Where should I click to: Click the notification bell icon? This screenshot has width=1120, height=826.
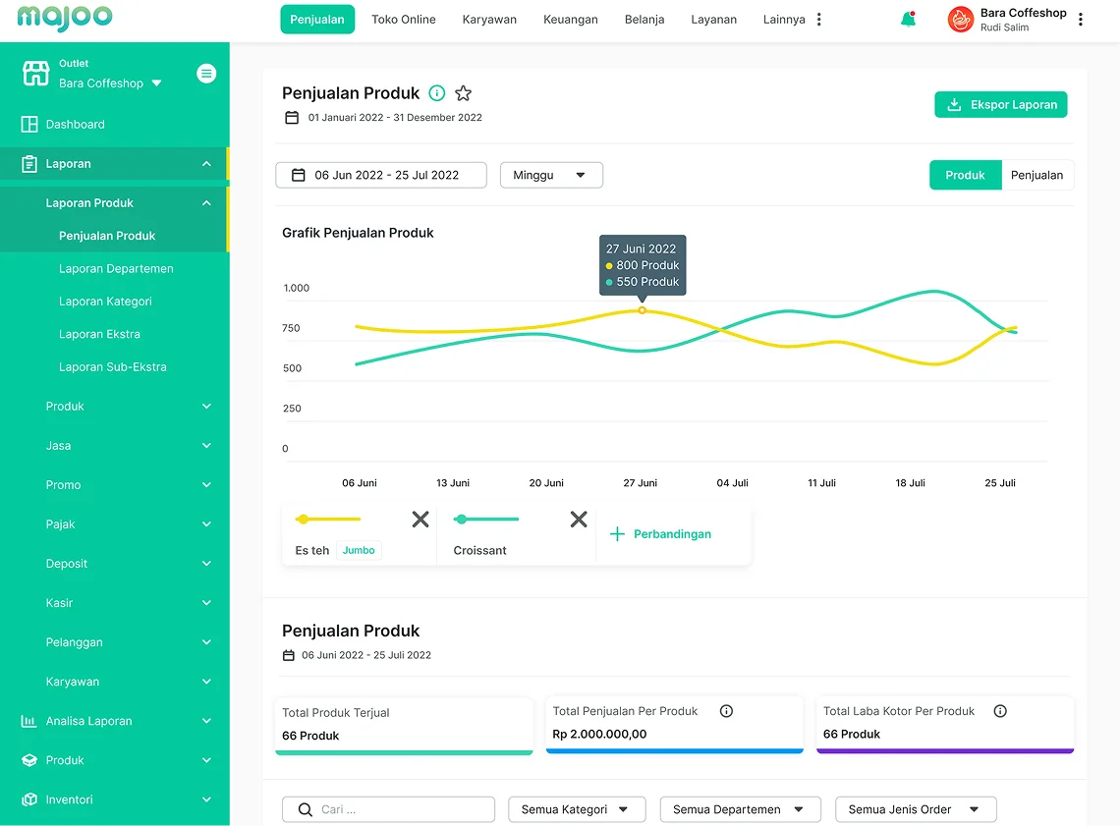(908, 20)
